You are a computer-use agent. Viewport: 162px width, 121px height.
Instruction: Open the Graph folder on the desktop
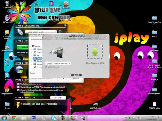[x=7, y=105]
